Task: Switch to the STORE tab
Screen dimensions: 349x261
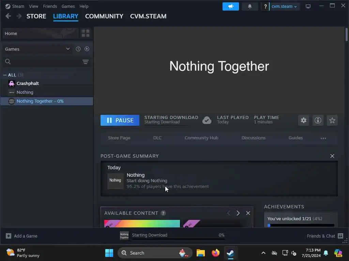Action: pos(36,16)
